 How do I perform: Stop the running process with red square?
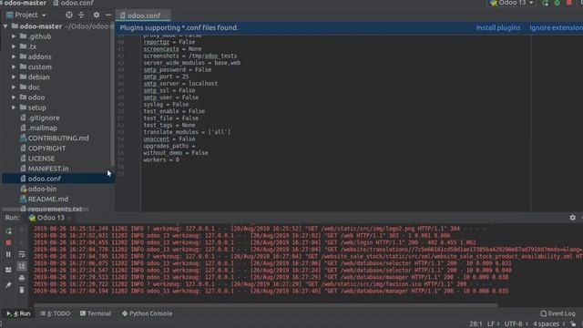pyautogui.click(x=8, y=242)
